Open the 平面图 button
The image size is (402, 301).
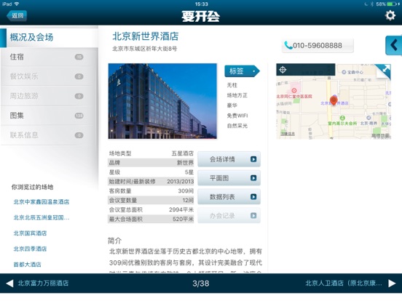tap(229, 178)
